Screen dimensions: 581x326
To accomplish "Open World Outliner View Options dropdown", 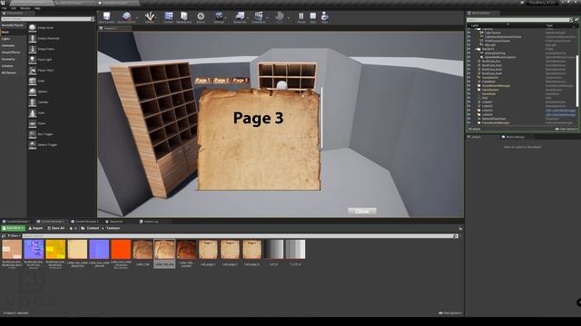I will click(566, 129).
